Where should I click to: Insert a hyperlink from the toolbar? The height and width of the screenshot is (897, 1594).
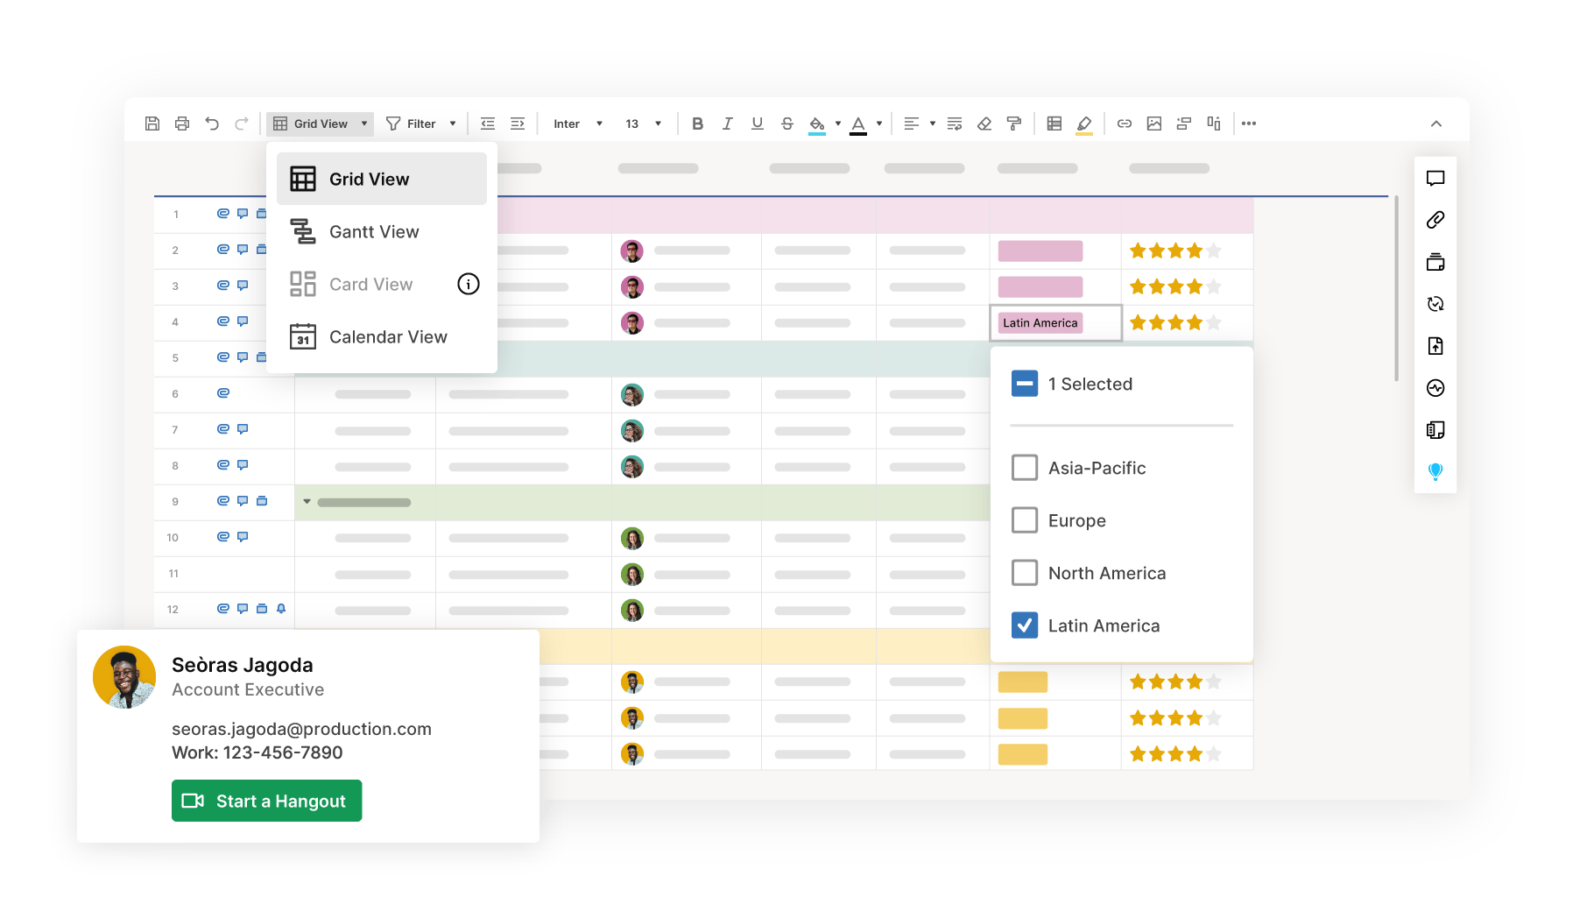click(x=1125, y=124)
